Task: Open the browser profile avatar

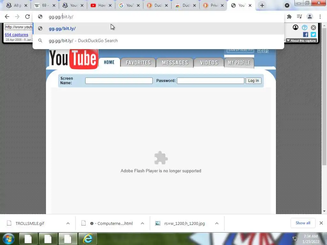Action: click(x=310, y=17)
